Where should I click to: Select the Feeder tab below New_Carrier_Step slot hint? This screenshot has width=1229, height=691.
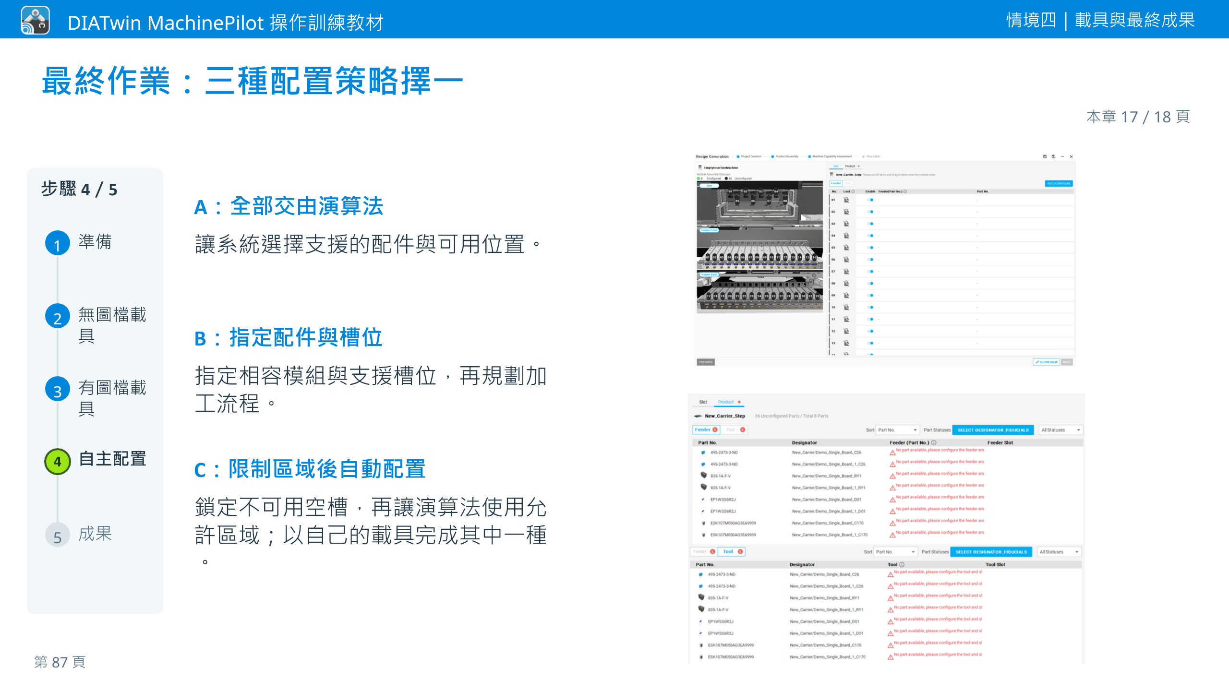point(836,183)
